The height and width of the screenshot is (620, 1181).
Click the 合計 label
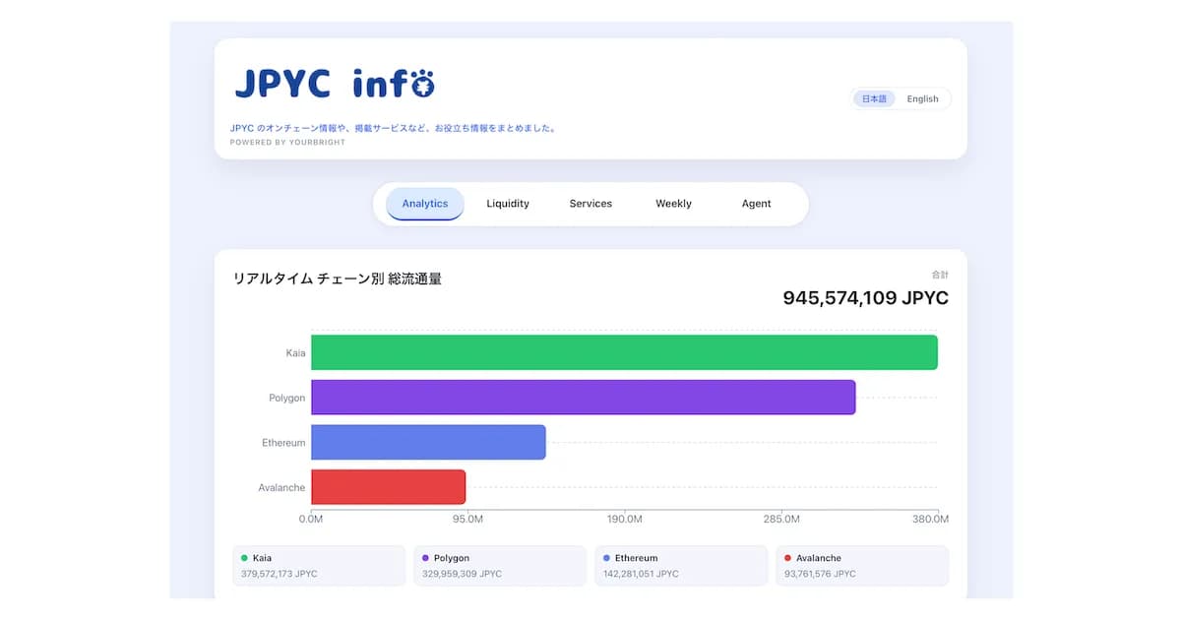[940, 275]
